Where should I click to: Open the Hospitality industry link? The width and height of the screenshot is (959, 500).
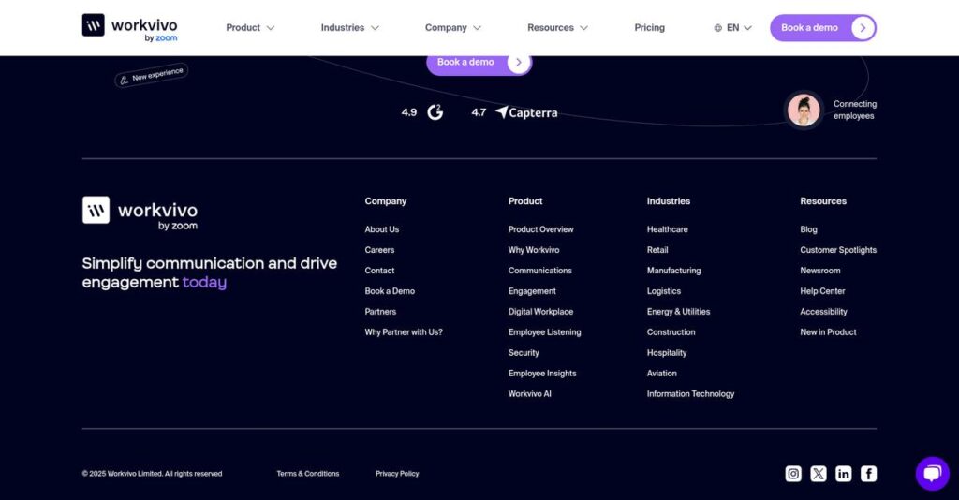667,353
